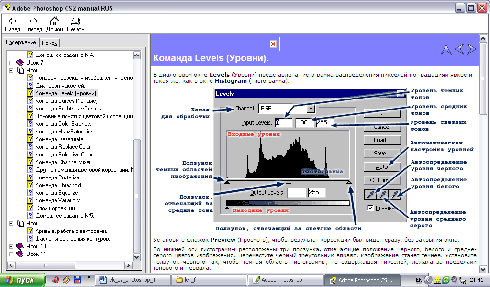Open "Тоновая коррекция изображения" topic
This screenshot has height=287, width=490.
click(x=84, y=78)
